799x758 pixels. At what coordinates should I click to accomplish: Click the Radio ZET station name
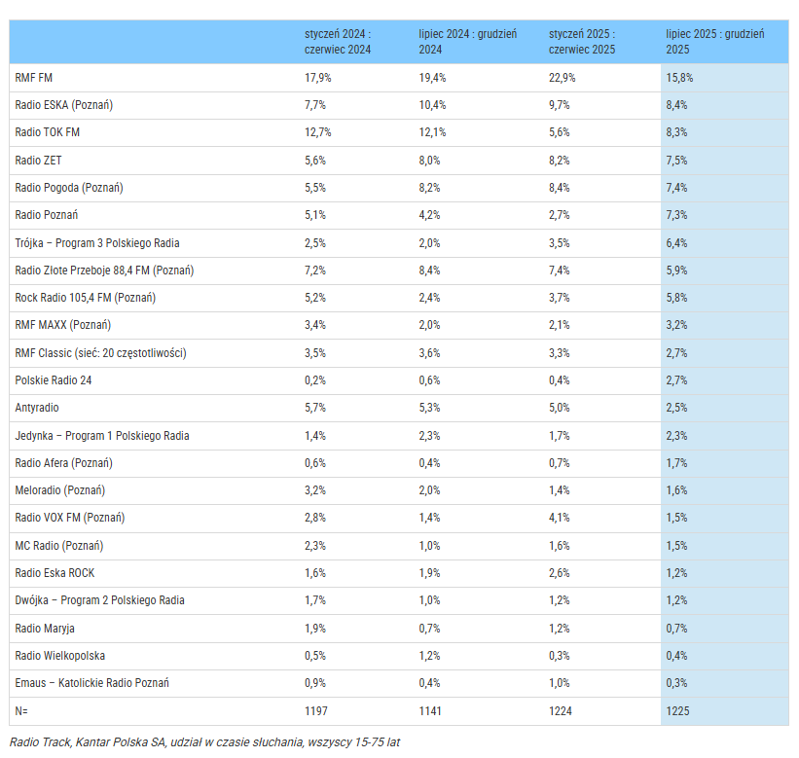38,160
